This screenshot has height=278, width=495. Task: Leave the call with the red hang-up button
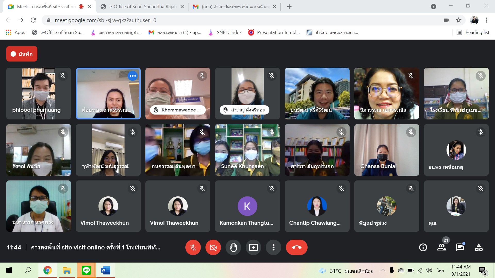point(296,247)
